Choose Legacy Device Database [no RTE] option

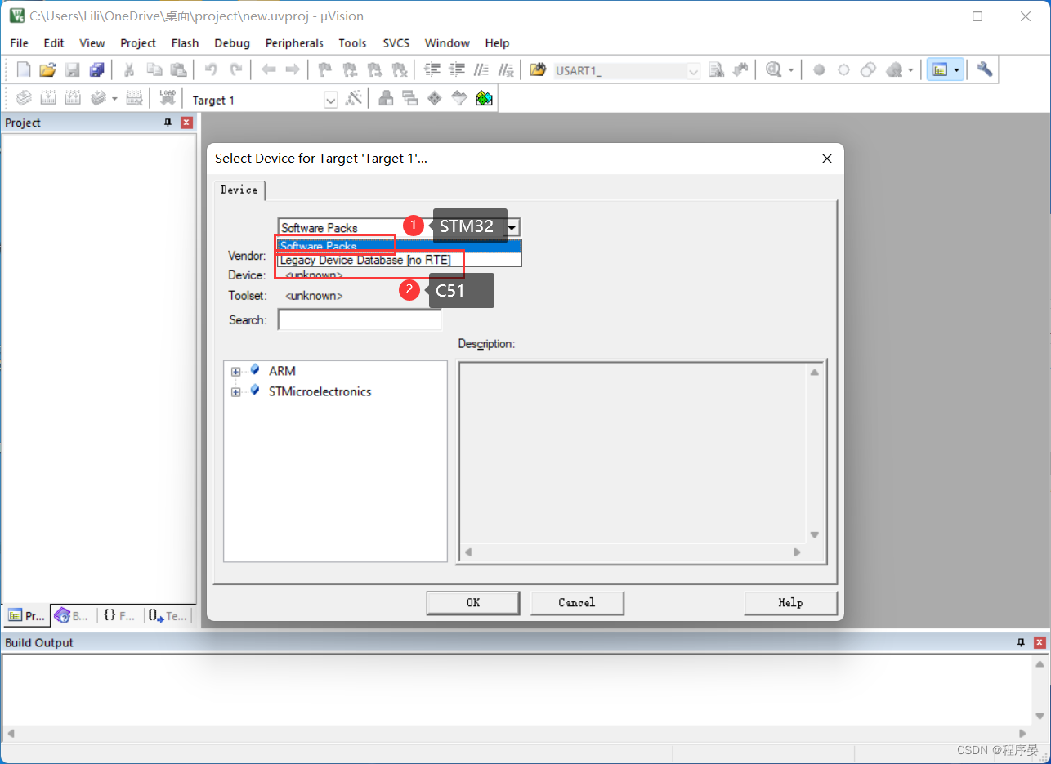point(399,260)
